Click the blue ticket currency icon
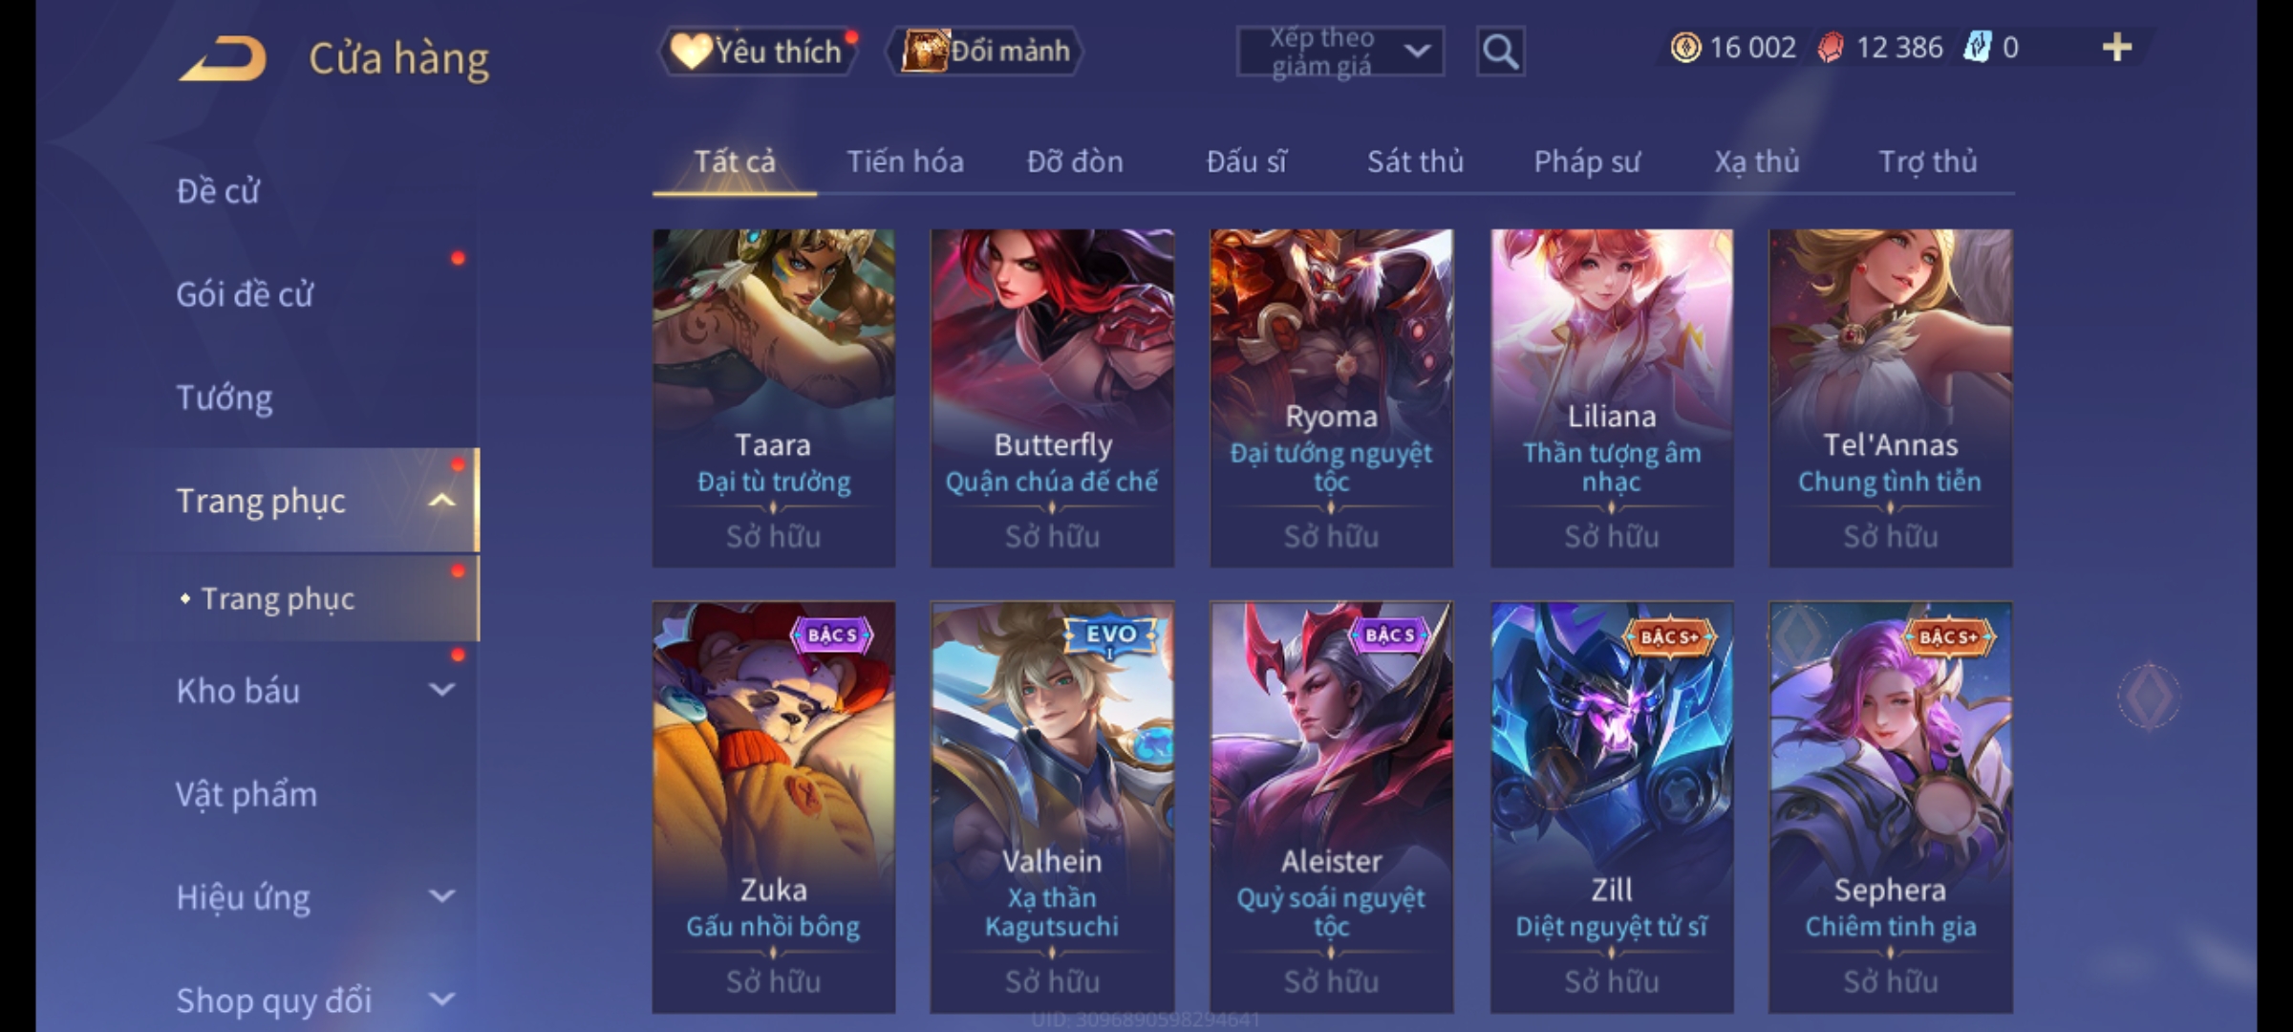 [1976, 48]
